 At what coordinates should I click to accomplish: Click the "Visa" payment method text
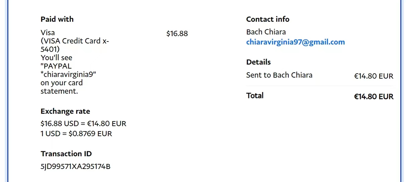click(48, 32)
